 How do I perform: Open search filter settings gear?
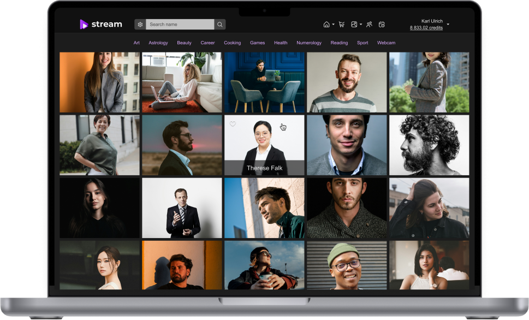coord(140,25)
